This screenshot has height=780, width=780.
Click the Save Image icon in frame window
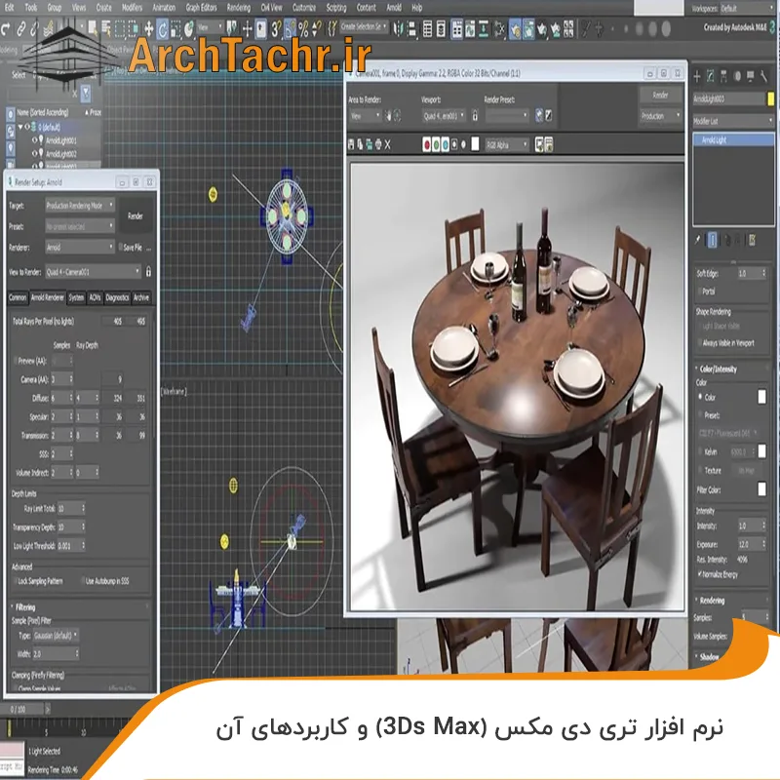[x=351, y=144]
